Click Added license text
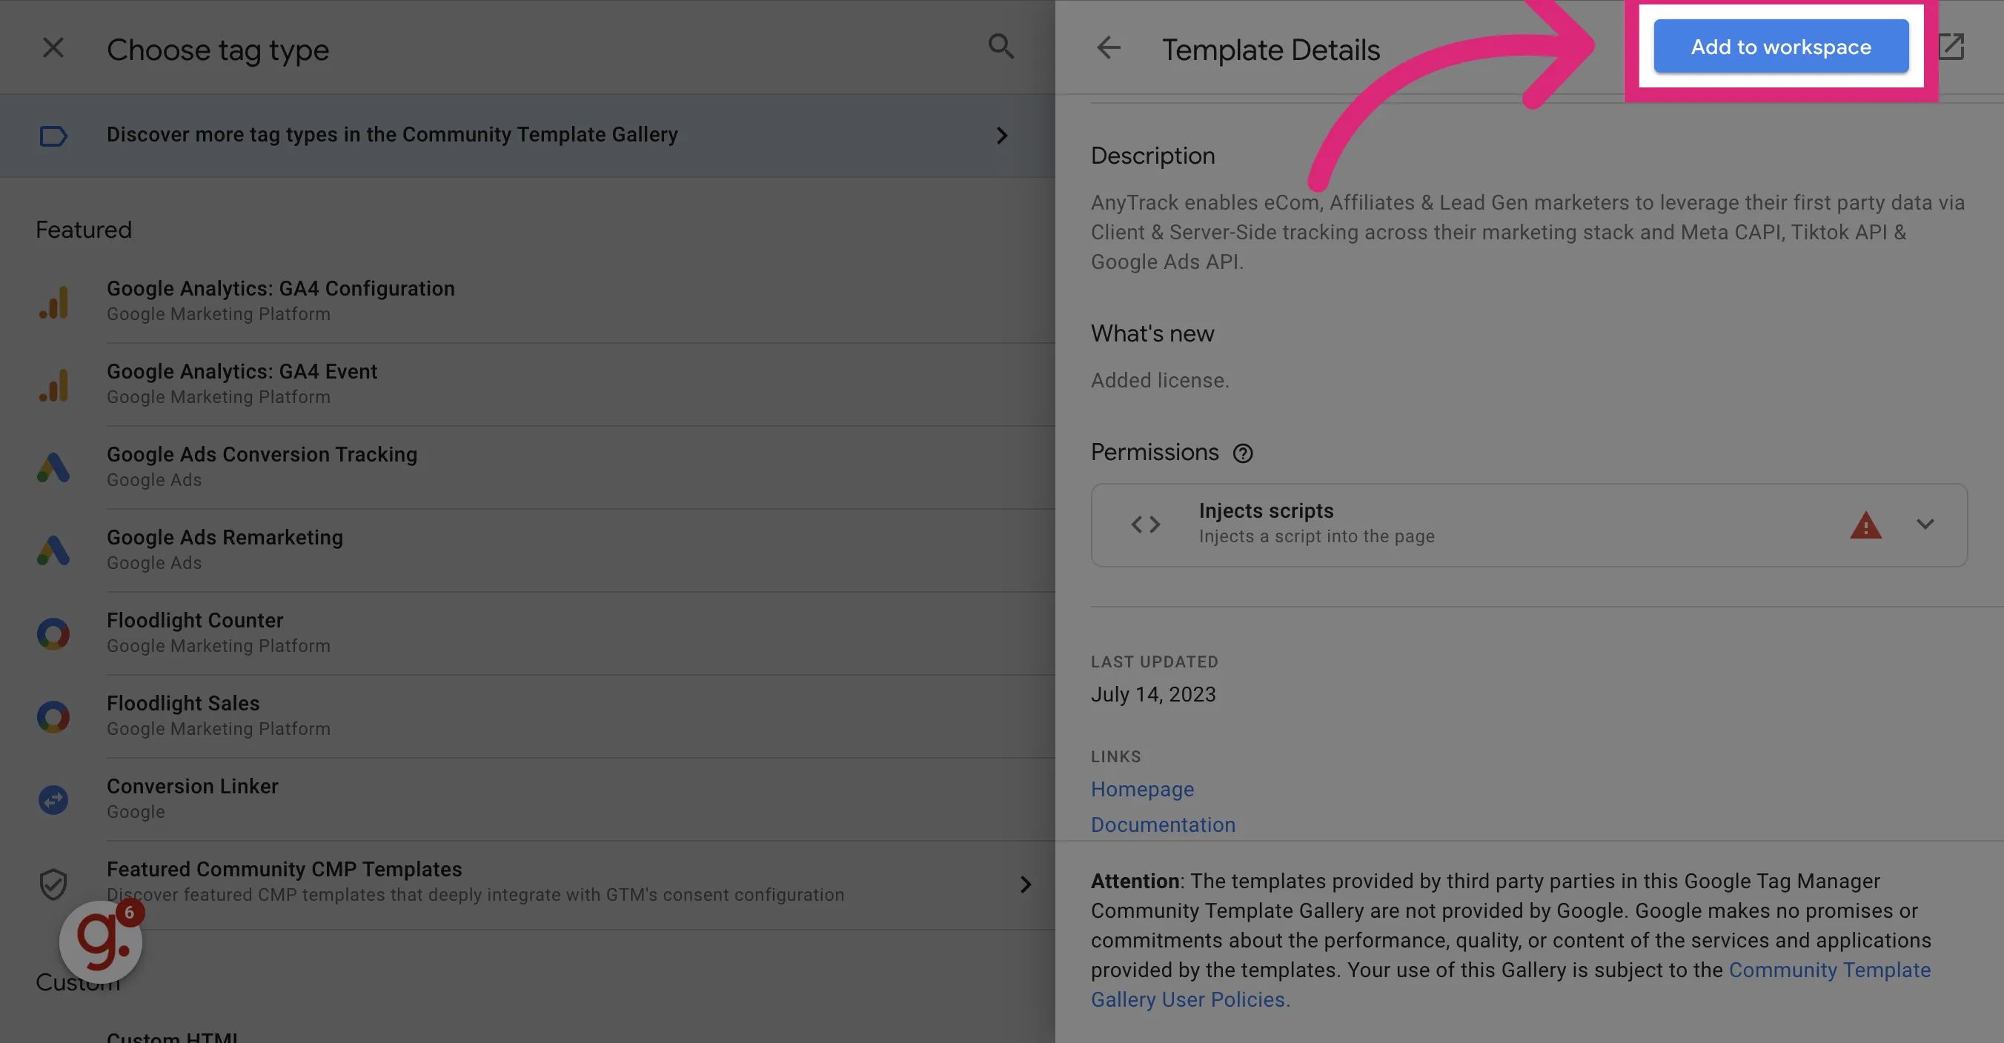Viewport: 2004px width, 1043px height. 1160,380
